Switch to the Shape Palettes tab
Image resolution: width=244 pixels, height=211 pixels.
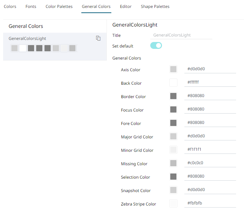coord(155,7)
